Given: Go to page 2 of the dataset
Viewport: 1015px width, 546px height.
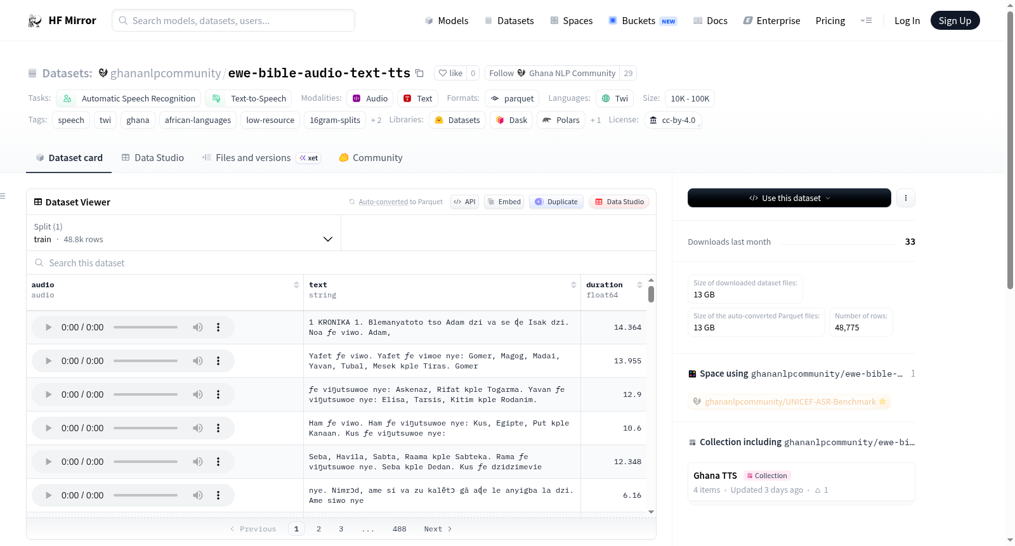Looking at the screenshot, I should 318,529.
